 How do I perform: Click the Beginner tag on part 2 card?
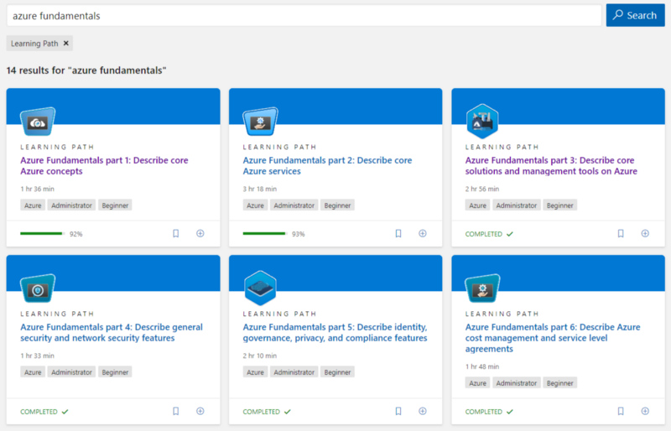click(x=338, y=205)
